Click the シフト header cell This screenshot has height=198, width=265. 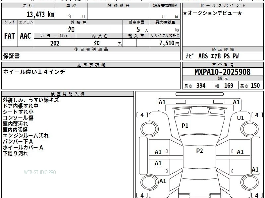click(x=10, y=22)
